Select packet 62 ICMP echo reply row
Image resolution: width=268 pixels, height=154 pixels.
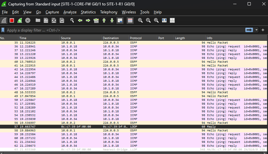point(133,146)
